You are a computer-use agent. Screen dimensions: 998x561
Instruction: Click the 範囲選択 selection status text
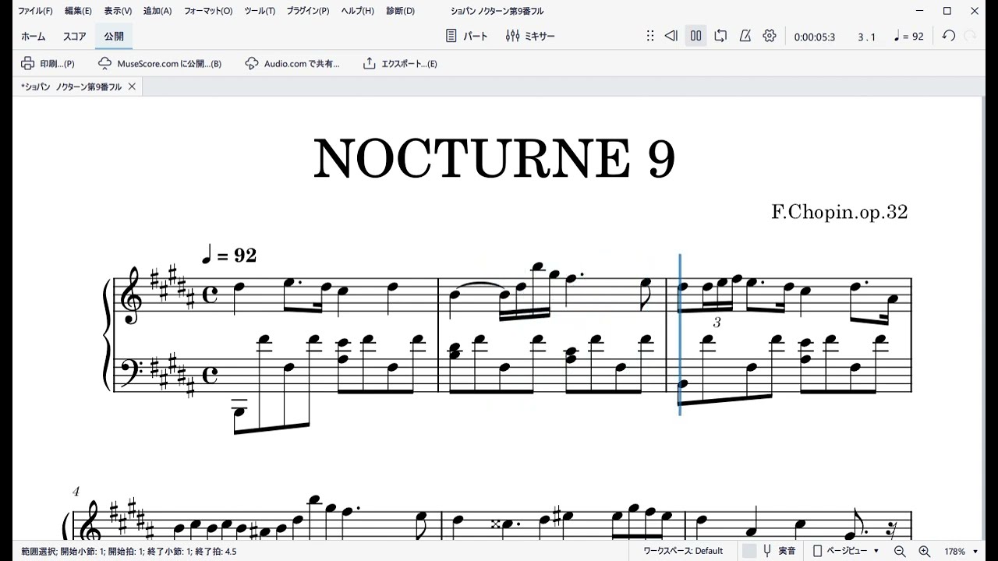pos(129,551)
